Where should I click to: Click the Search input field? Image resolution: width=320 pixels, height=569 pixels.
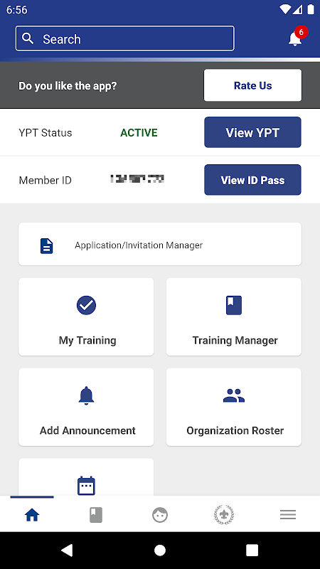point(125,38)
